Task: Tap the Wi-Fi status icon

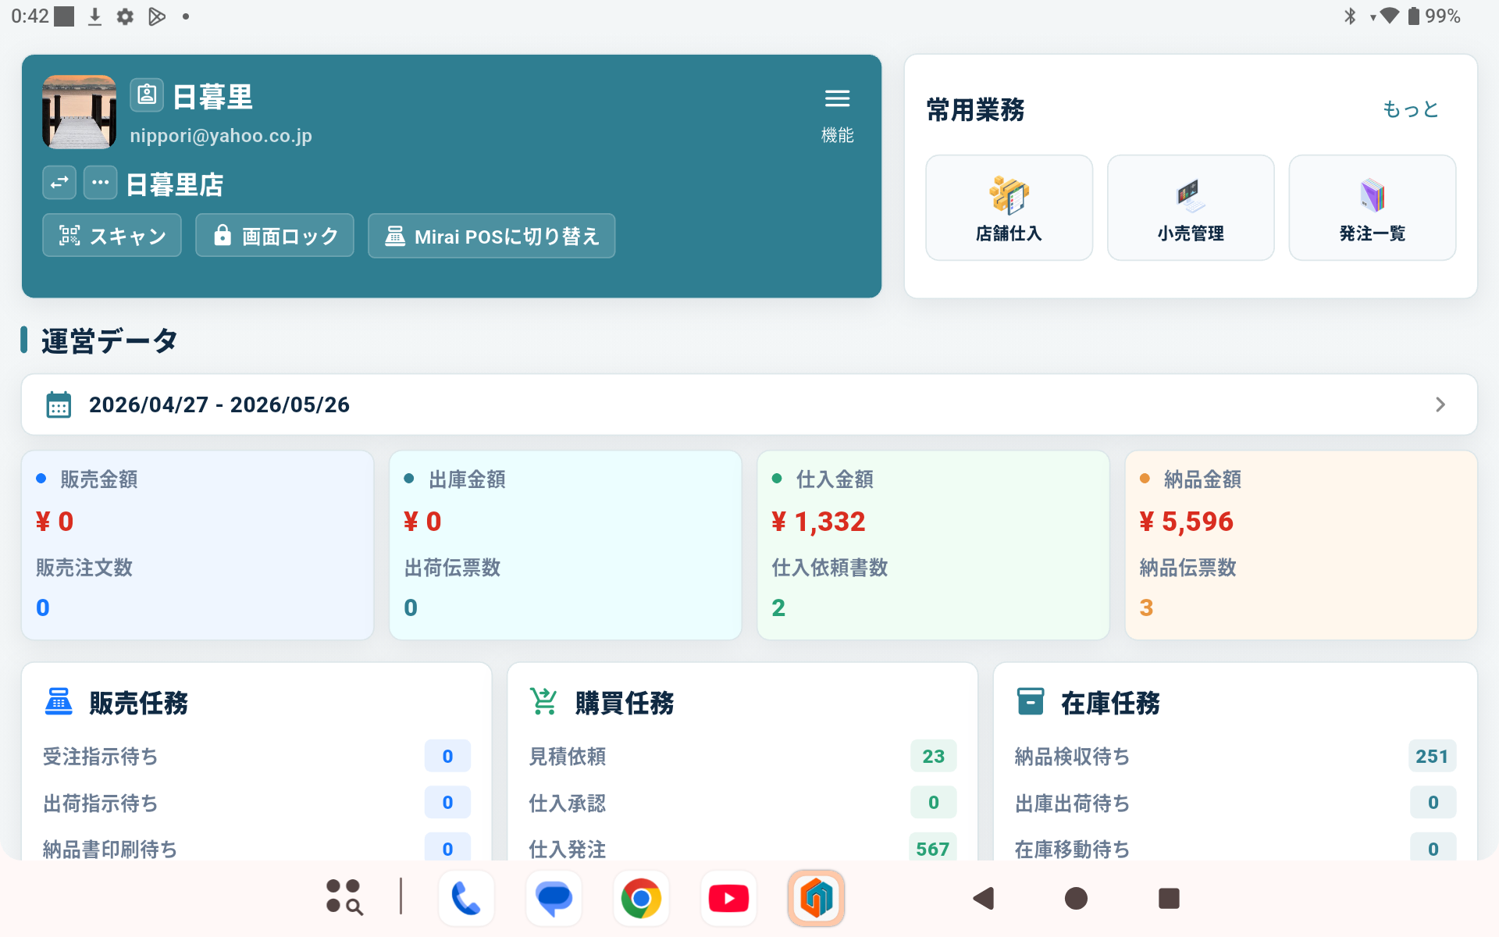Action: click(1389, 16)
